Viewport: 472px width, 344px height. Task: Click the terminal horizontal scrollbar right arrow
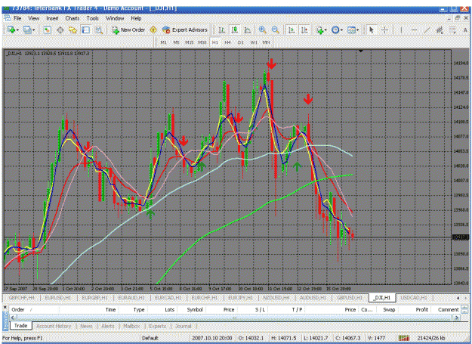pyautogui.click(x=457, y=318)
